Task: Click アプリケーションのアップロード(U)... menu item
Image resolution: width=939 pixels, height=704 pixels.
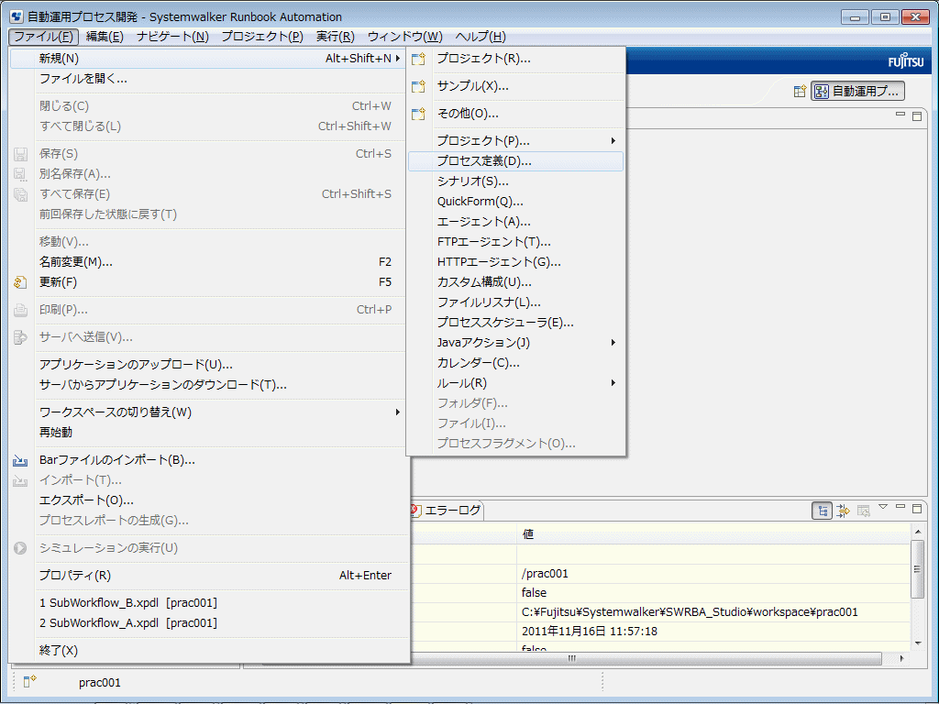Action: click(208, 365)
